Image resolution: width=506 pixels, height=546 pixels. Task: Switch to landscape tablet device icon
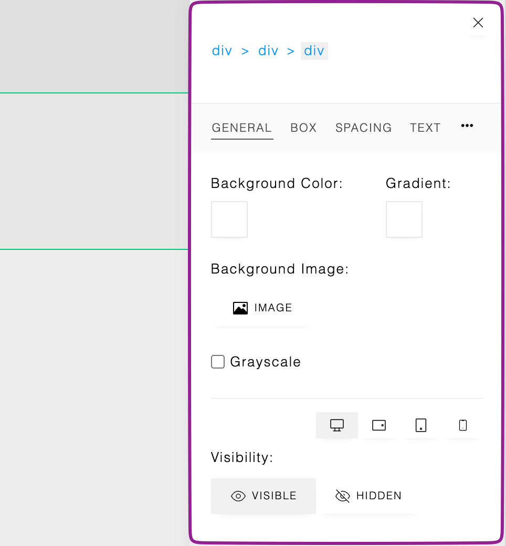(x=379, y=425)
